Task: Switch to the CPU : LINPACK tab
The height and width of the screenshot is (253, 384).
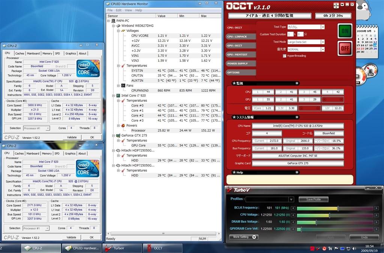Action: (x=237, y=37)
